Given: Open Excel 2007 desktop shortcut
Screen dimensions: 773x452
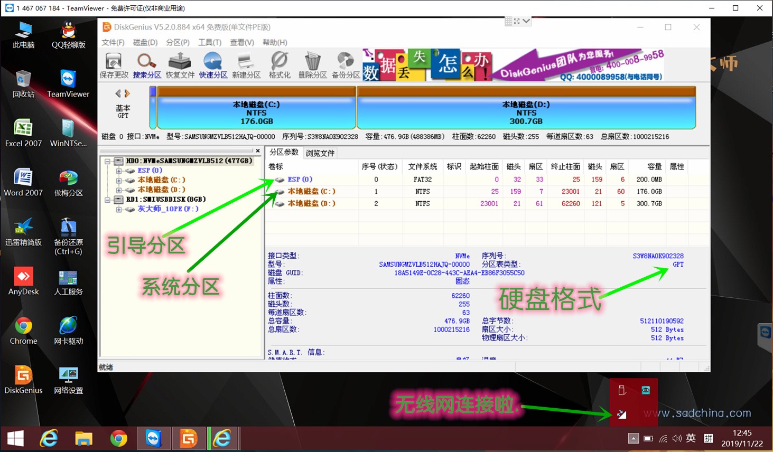Looking at the screenshot, I should [23, 133].
